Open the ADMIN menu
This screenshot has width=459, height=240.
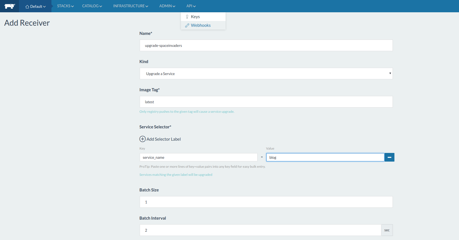[167, 6]
